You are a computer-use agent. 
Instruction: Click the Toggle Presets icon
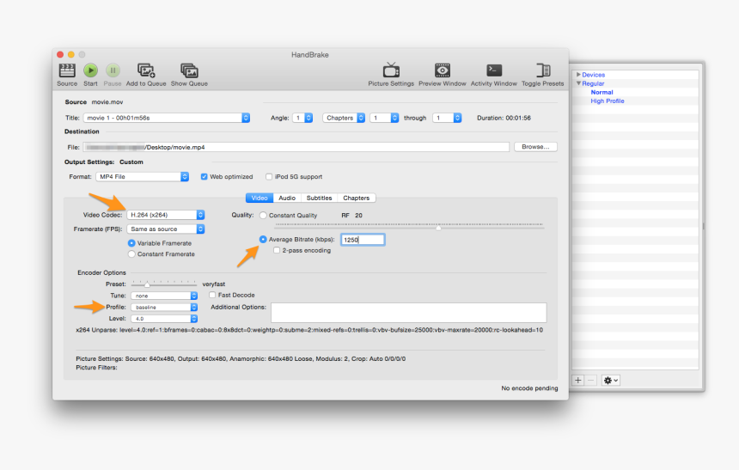(x=543, y=70)
